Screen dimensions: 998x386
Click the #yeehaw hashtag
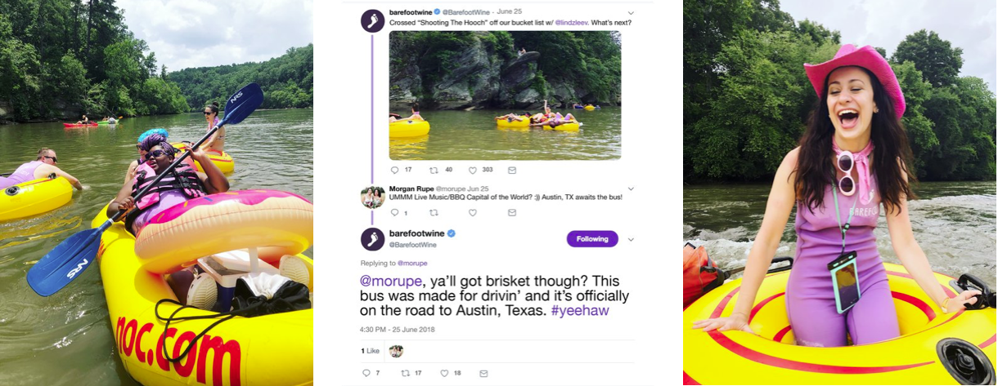pos(581,311)
